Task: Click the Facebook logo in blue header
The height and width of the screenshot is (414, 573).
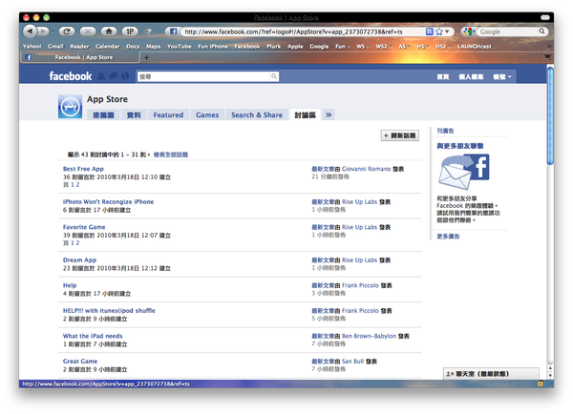Action: 70,76
